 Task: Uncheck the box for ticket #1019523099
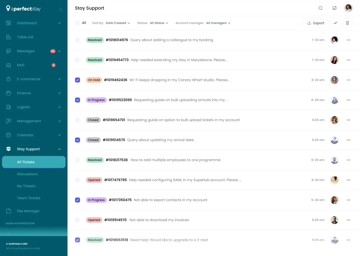[77, 100]
